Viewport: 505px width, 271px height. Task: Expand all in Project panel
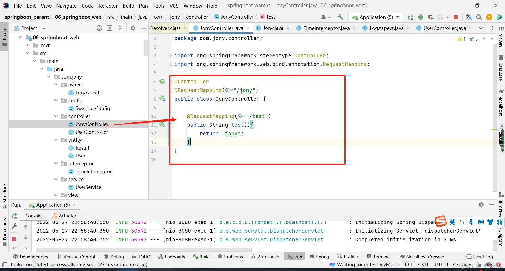tap(110, 28)
